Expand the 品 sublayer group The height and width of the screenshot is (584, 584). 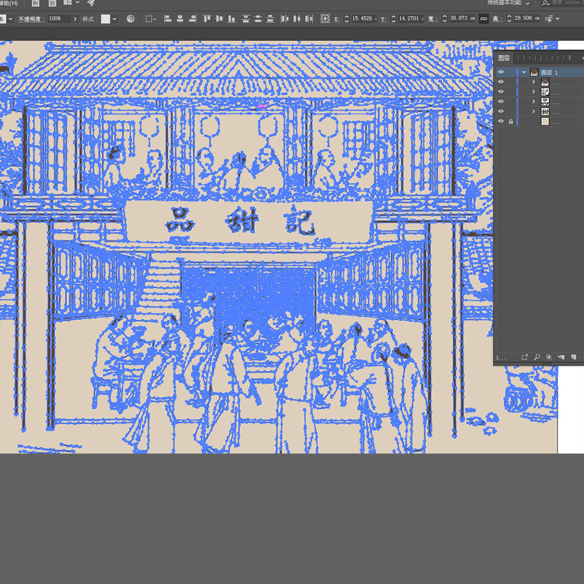coord(533,101)
